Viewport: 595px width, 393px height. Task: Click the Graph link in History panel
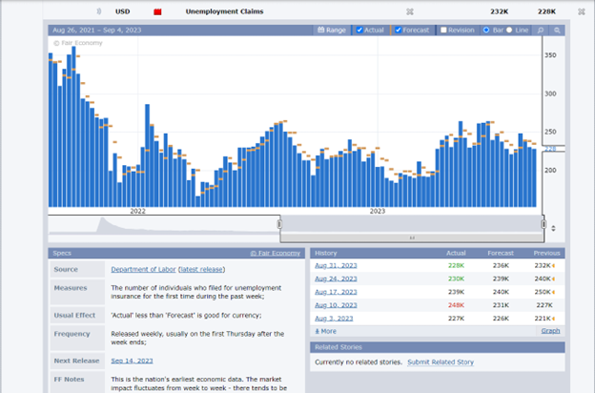pyautogui.click(x=550, y=331)
